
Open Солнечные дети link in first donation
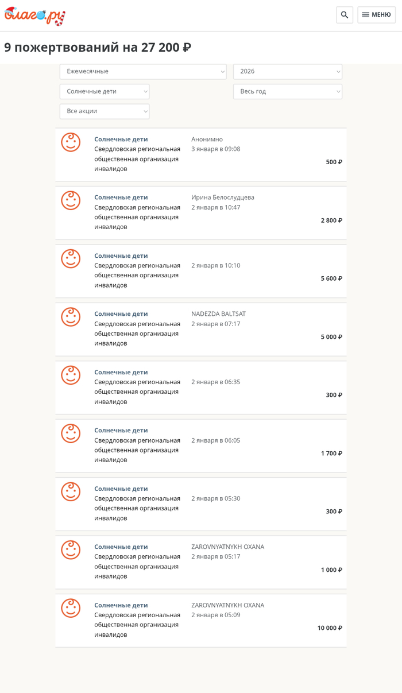pyautogui.click(x=121, y=139)
